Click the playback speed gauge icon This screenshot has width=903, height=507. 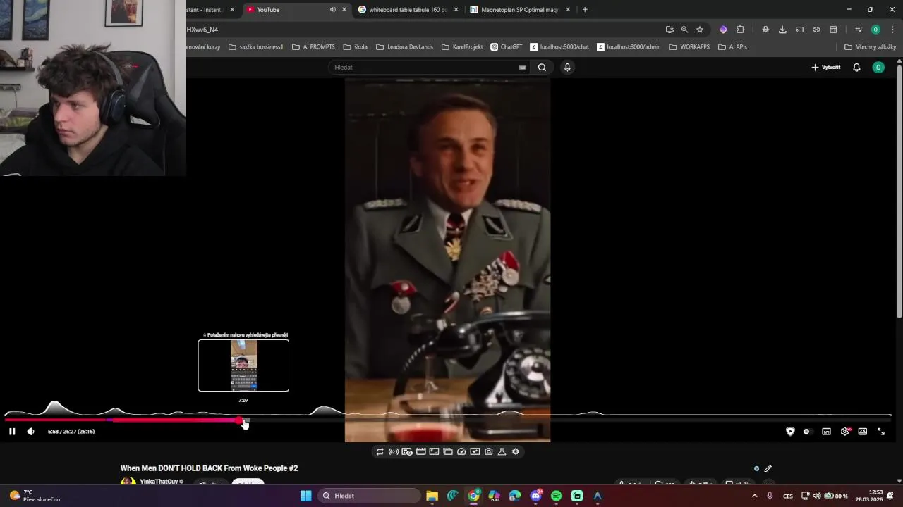[461, 451]
